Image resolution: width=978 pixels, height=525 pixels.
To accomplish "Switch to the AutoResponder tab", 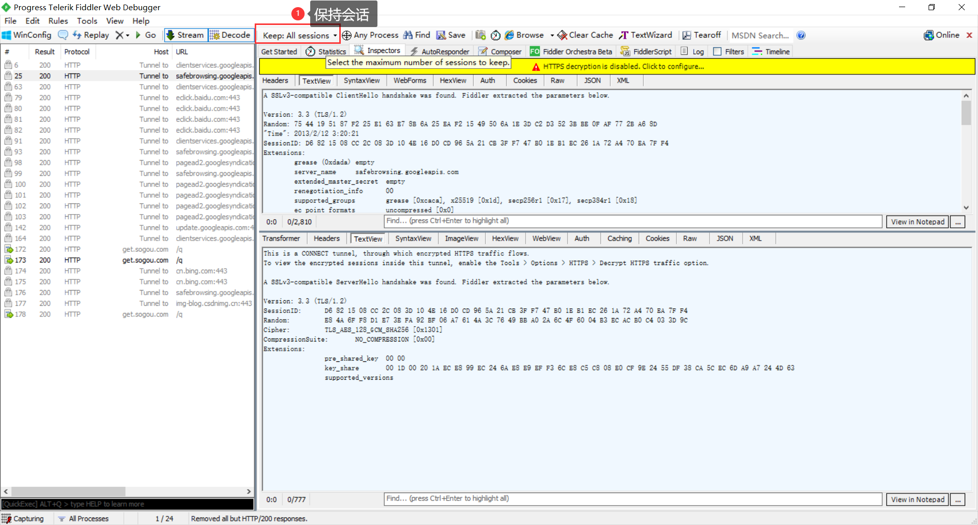I will [440, 51].
